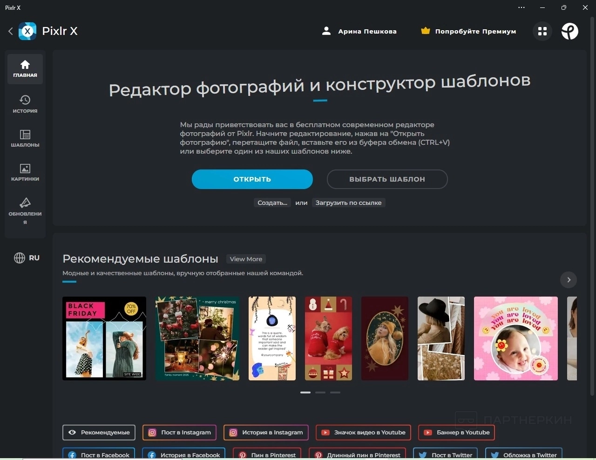Image resolution: width=596 pixels, height=460 pixels.
Task: Minimize the Pixlr X window
Action: (542, 7)
